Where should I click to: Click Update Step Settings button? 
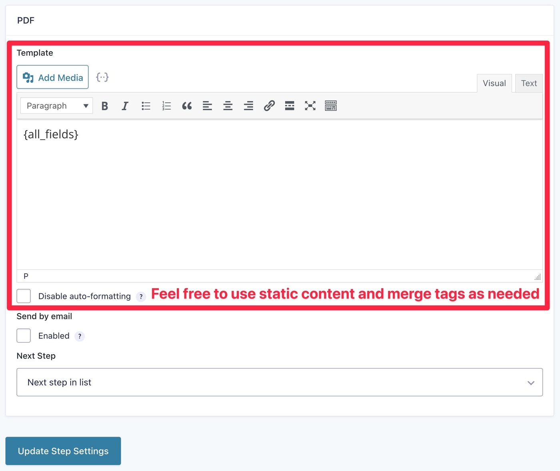(x=63, y=451)
